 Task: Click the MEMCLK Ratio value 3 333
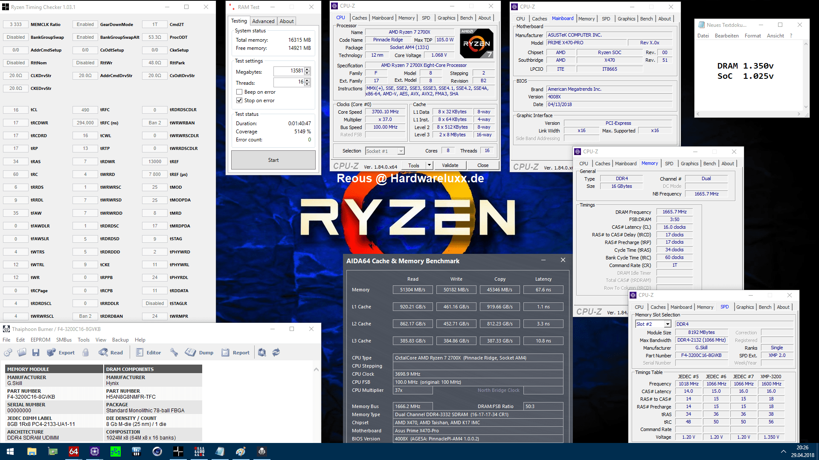16,24
